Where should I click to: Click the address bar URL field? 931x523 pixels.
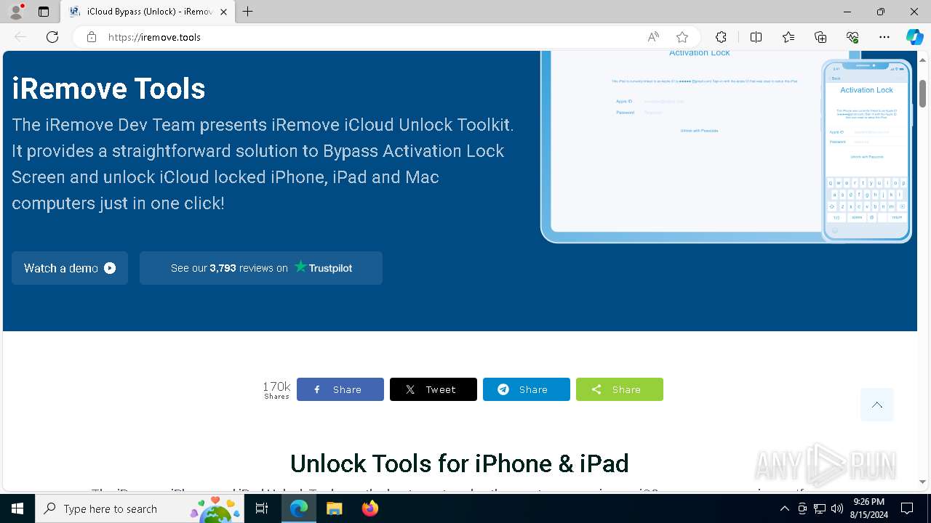tap(371, 37)
